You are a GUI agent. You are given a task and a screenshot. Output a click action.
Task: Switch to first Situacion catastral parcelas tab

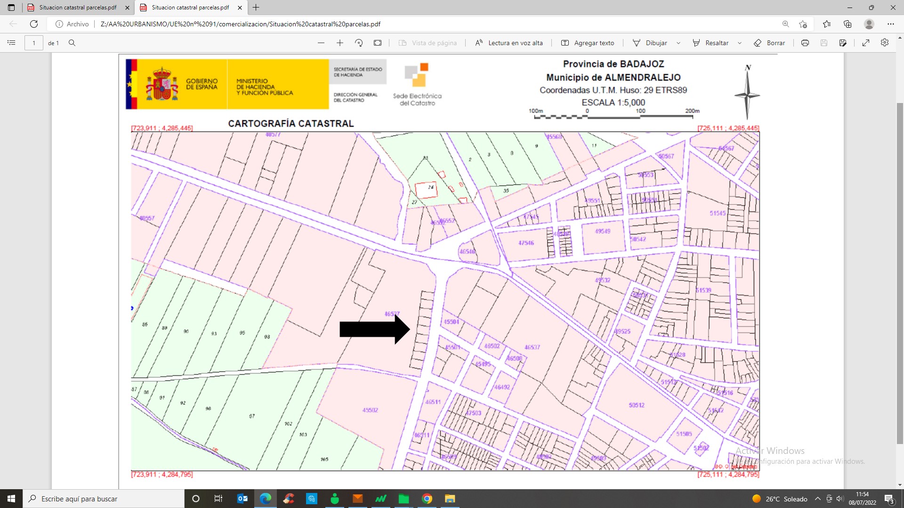pyautogui.click(x=78, y=8)
